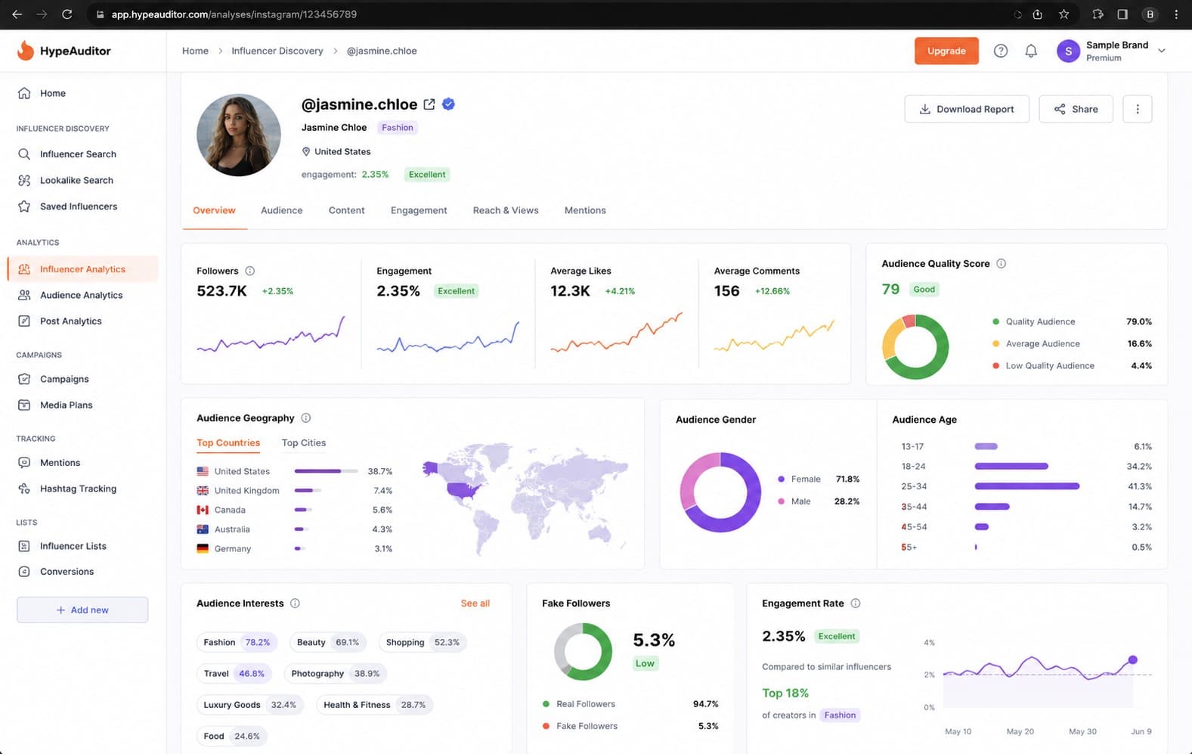Click the Influencer Discovery breadcrumb
This screenshot has width=1192, height=754.
[x=277, y=51]
